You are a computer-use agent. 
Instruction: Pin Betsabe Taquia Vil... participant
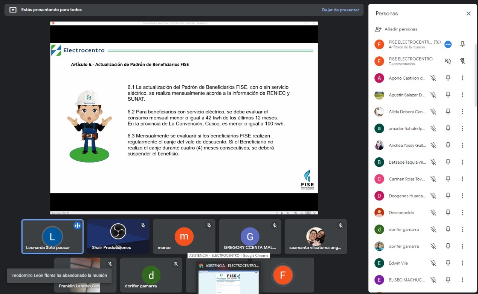(448, 162)
